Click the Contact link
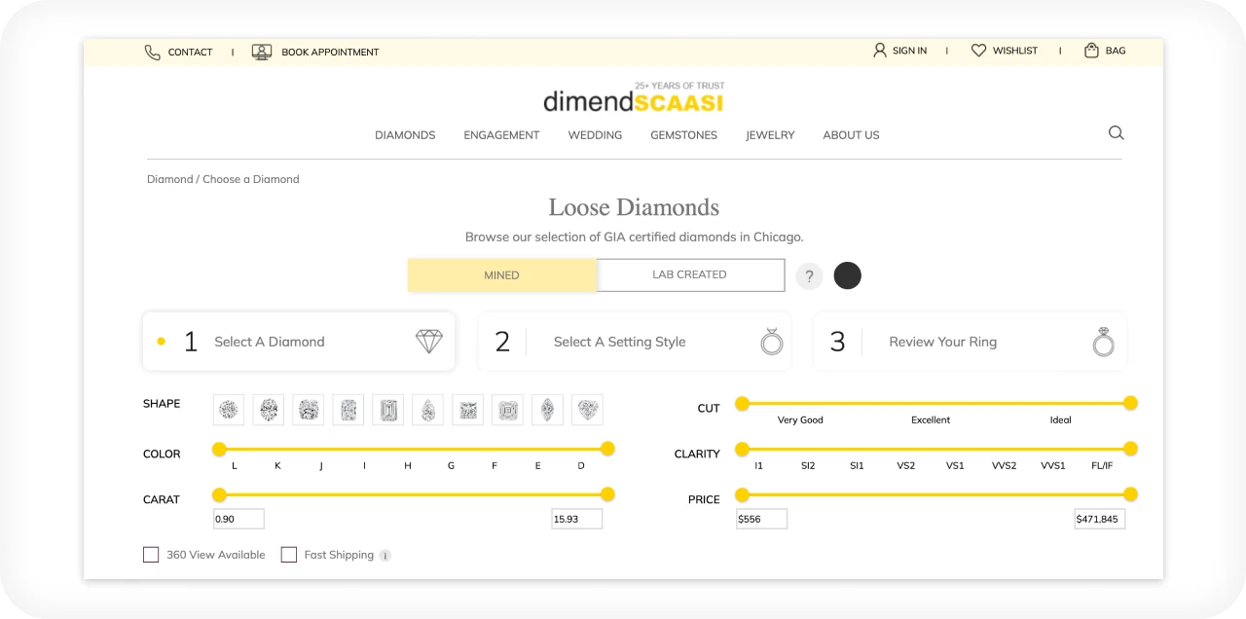 tap(190, 53)
